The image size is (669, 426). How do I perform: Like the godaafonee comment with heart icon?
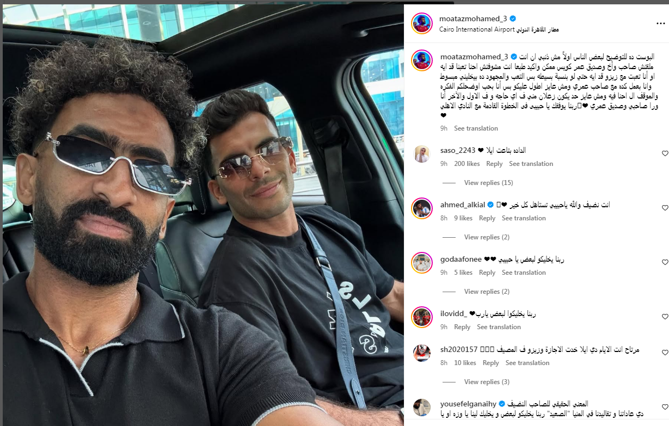click(x=665, y=262)
